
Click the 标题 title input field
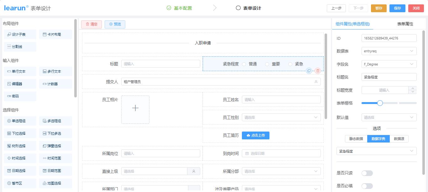(x=160, y=64)
